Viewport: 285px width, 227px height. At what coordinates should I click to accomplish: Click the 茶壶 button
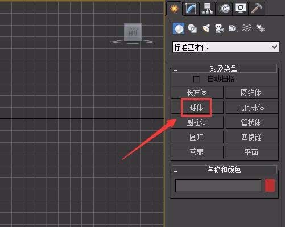tap(197, 152)
